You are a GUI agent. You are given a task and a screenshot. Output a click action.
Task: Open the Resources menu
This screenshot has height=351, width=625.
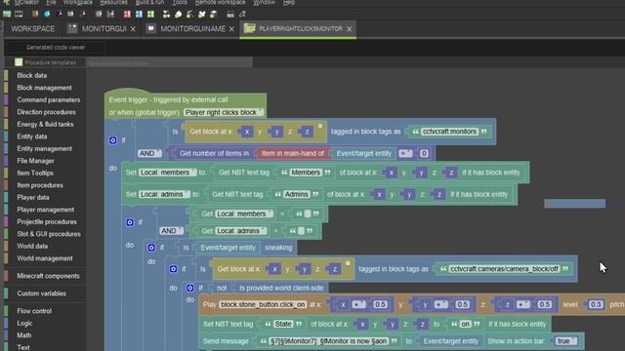pos(113,2)
